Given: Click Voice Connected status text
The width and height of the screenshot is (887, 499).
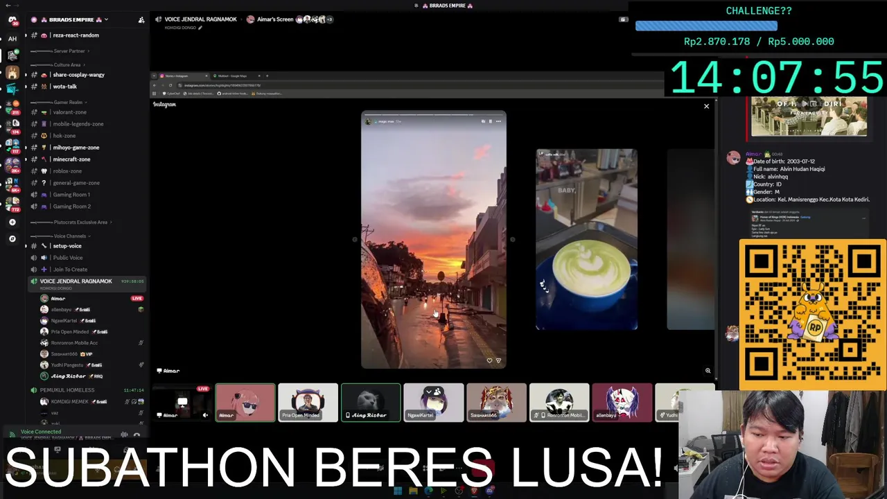Looking at the screenshot, I should [x=41, y=432].
